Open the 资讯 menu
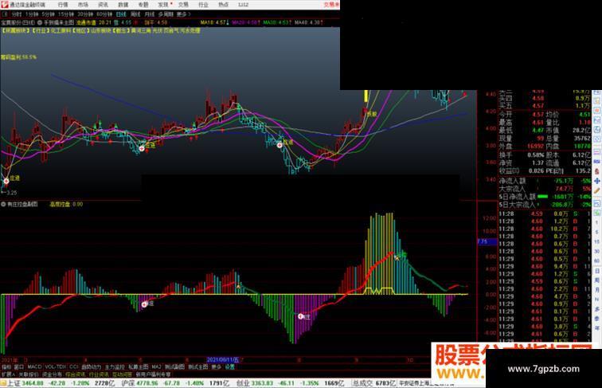The height and width of the screenshot is (388, 602). (x=103, y=5)
